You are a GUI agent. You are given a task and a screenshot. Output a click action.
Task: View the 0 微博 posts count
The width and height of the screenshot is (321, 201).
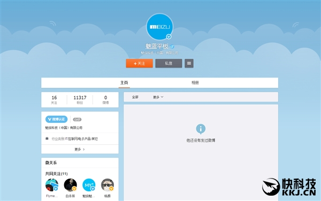[105, 99]
